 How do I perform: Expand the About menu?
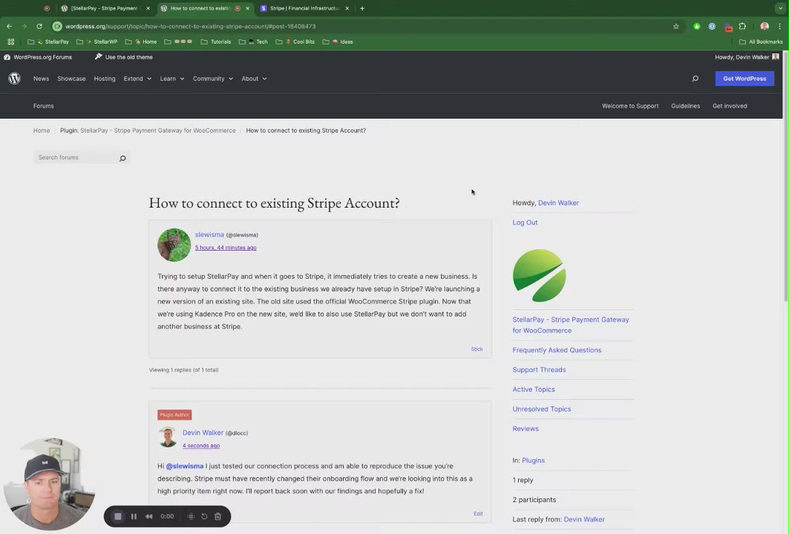tap(254, 79)
